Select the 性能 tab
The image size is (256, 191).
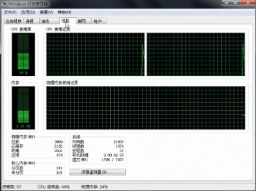[68, 21]
